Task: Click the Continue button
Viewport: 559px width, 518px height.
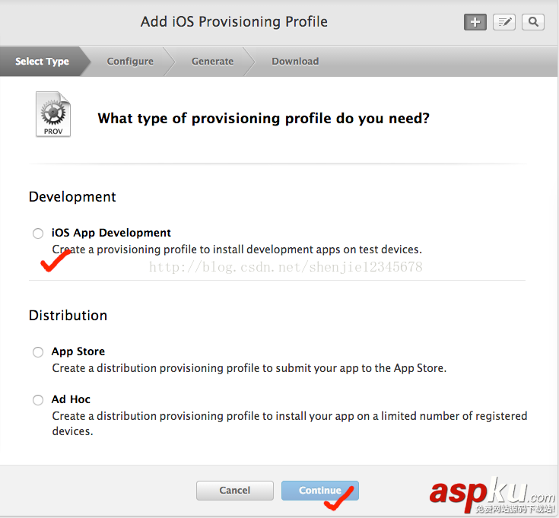Action: pos(319,491)
